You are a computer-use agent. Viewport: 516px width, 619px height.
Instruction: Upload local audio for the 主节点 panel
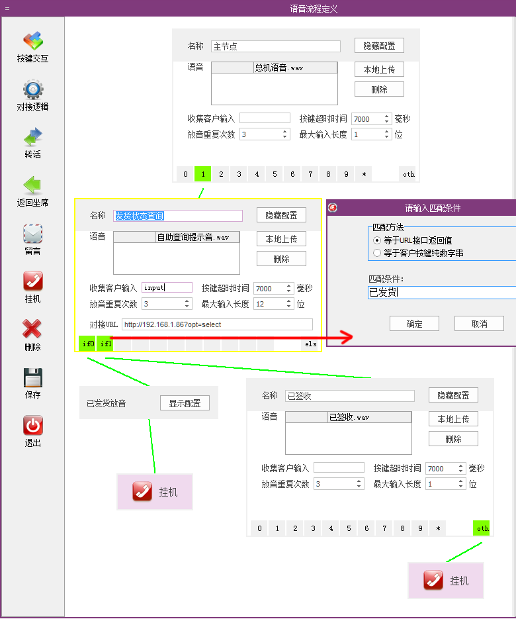[379, 70]
